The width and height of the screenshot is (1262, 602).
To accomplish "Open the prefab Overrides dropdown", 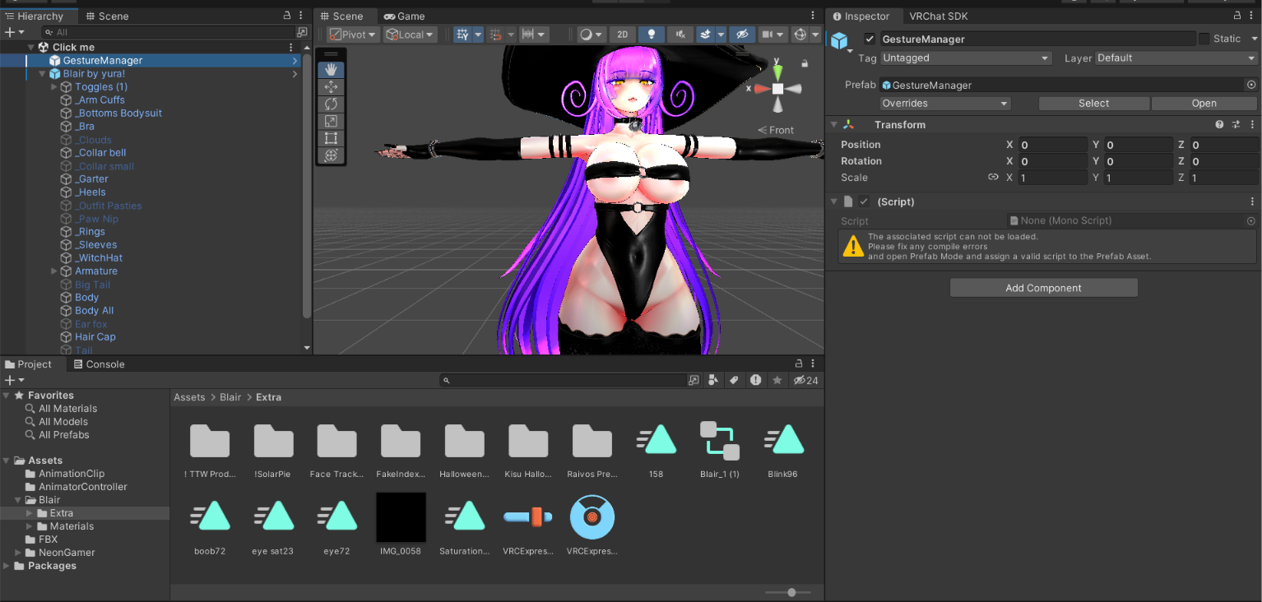I will pos(945,104).
